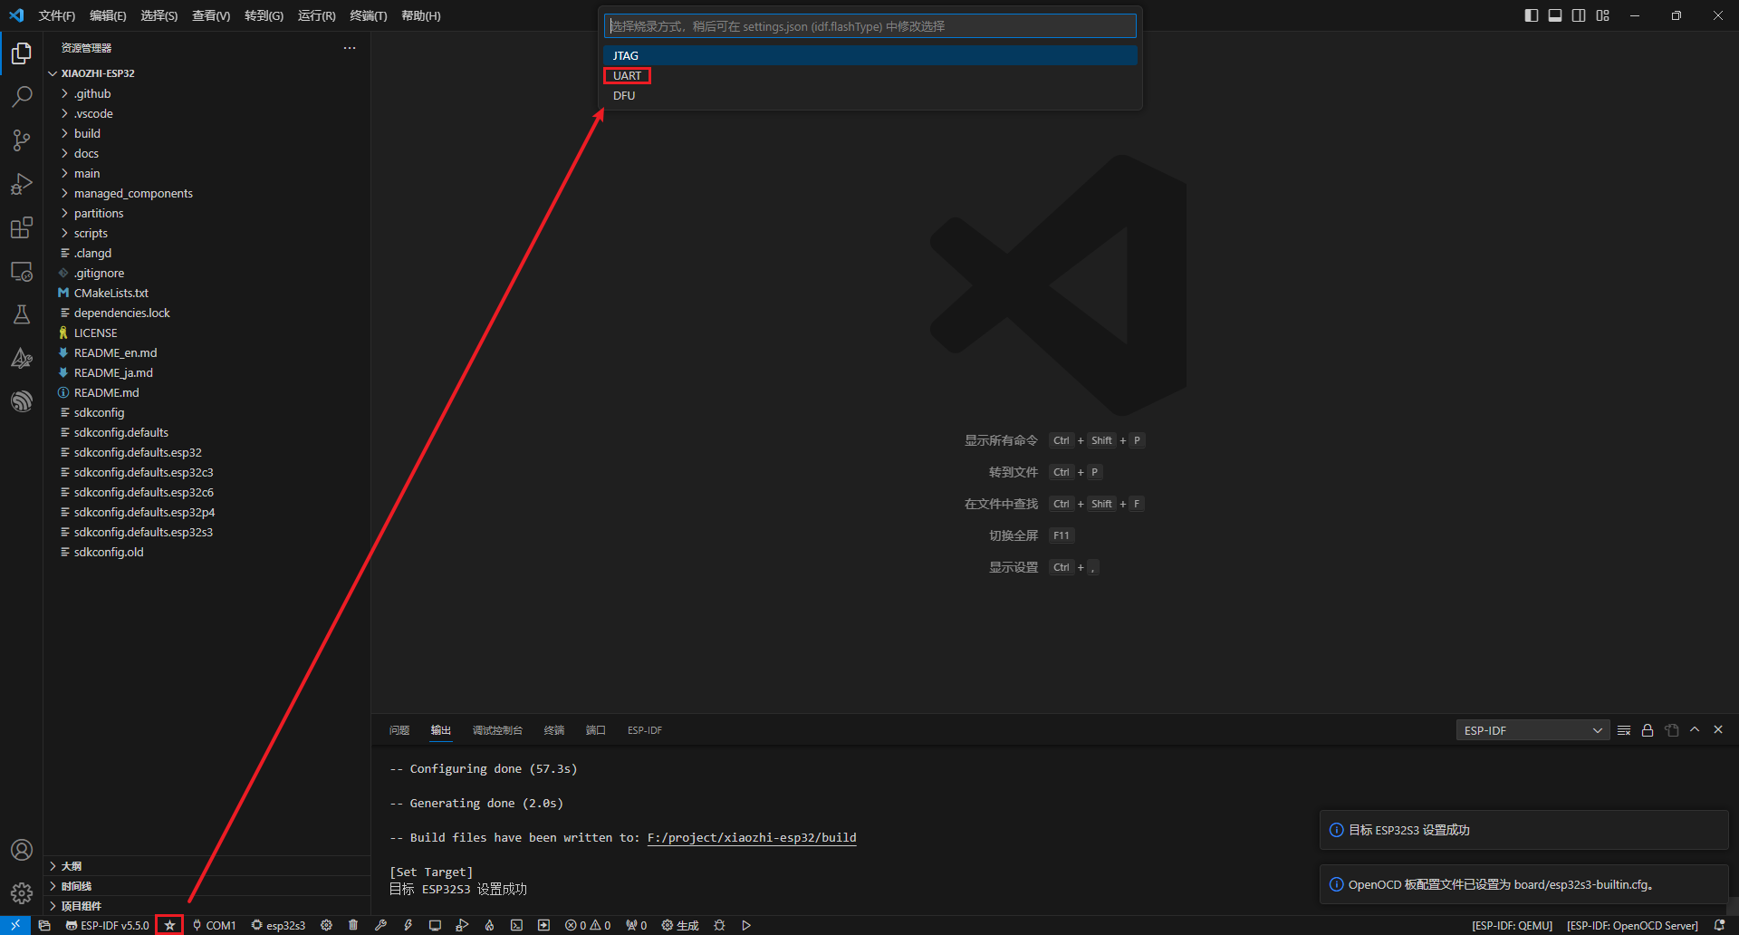This screenshot has width=1739, height=935.
Task: Toggle autoscroll lock in output panel
Action: 1648,730
